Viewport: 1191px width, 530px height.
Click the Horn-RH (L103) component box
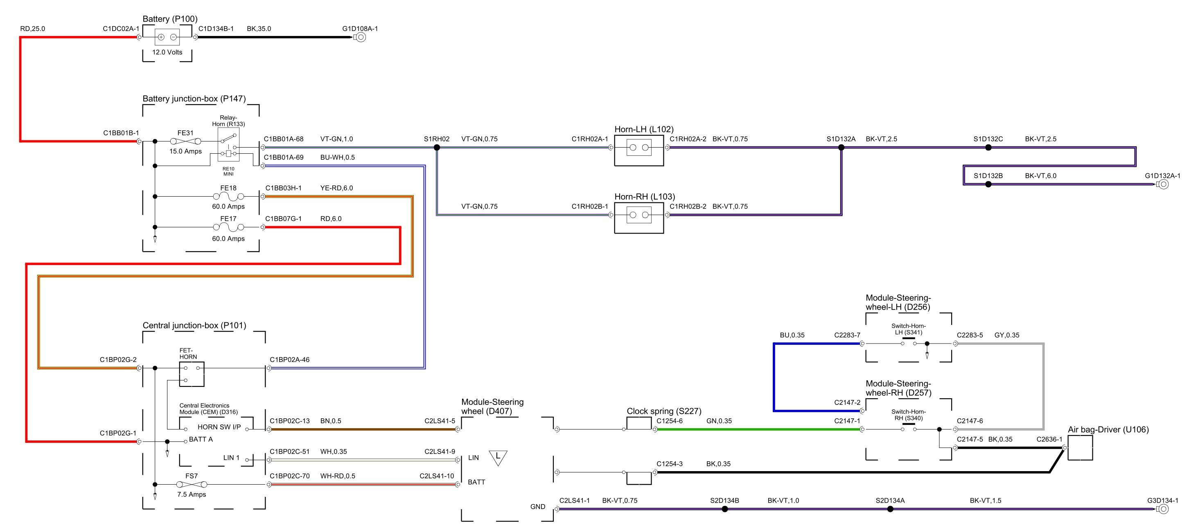pyautogui.click(x=638, y=218)
